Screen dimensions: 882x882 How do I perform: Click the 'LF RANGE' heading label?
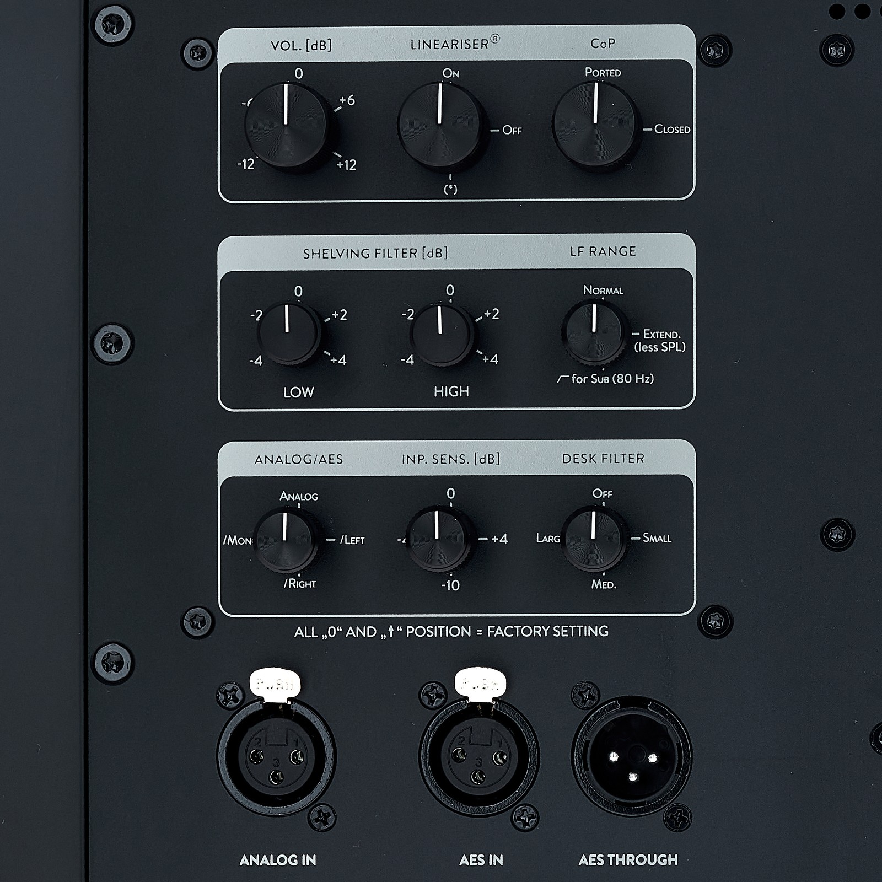point(603,251)
